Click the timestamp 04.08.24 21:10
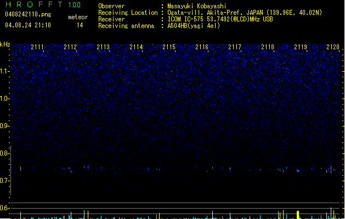 [x=28, y=25]
